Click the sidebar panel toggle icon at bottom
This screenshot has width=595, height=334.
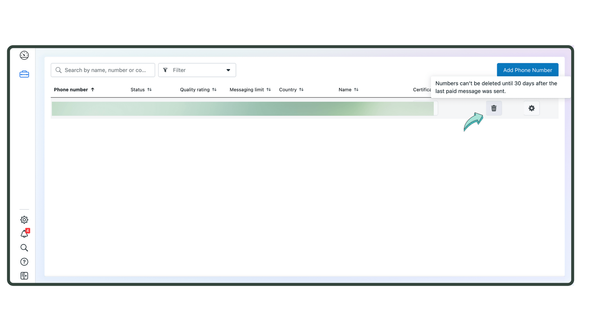[x=24, y=276]
